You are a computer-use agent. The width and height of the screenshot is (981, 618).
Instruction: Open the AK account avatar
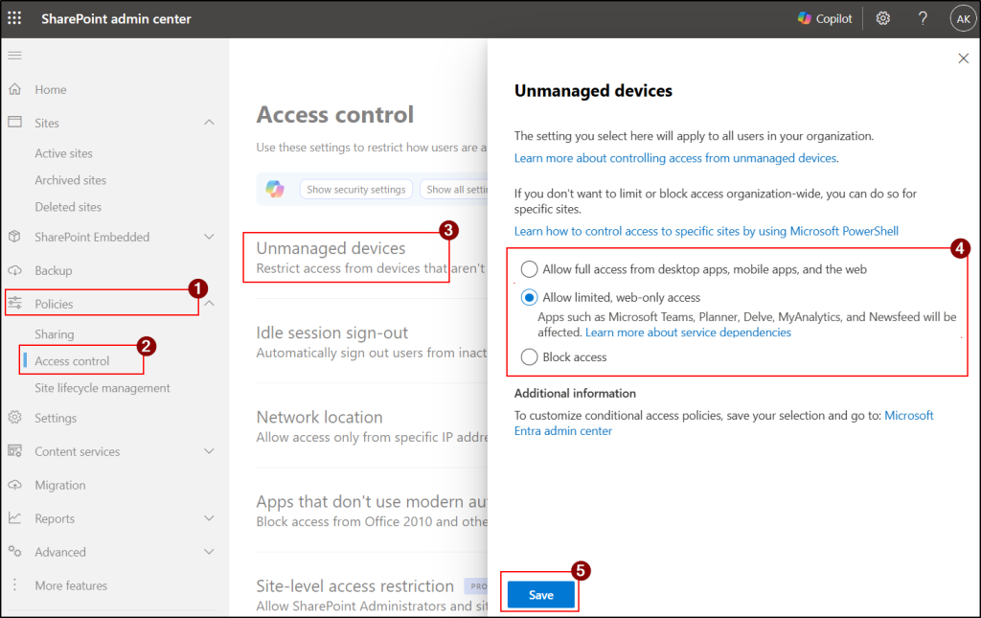[x=963, y=19]
